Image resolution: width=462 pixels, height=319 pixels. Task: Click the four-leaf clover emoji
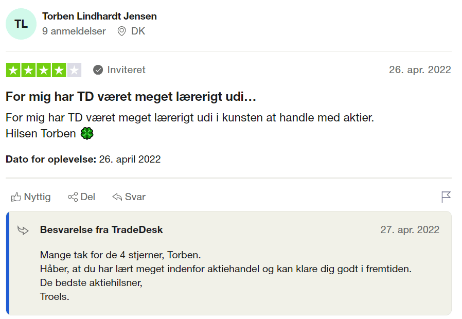87,133
